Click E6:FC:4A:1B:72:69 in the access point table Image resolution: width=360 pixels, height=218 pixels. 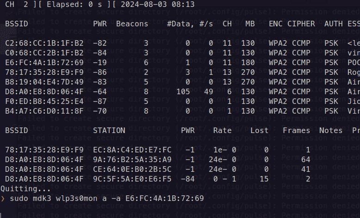click(x=44, y=62)
